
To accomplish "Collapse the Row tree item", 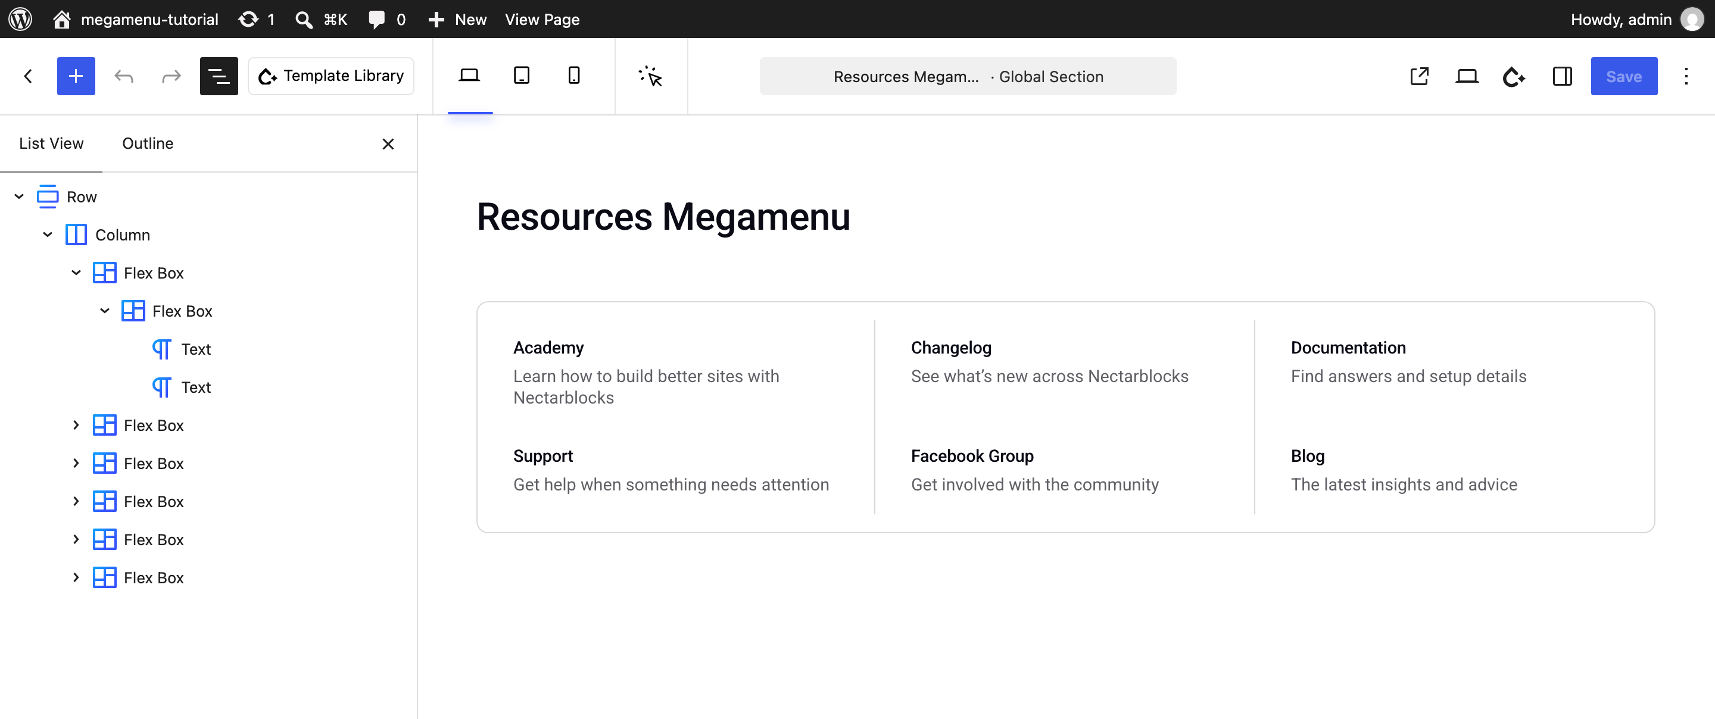I will coord(19,196).
